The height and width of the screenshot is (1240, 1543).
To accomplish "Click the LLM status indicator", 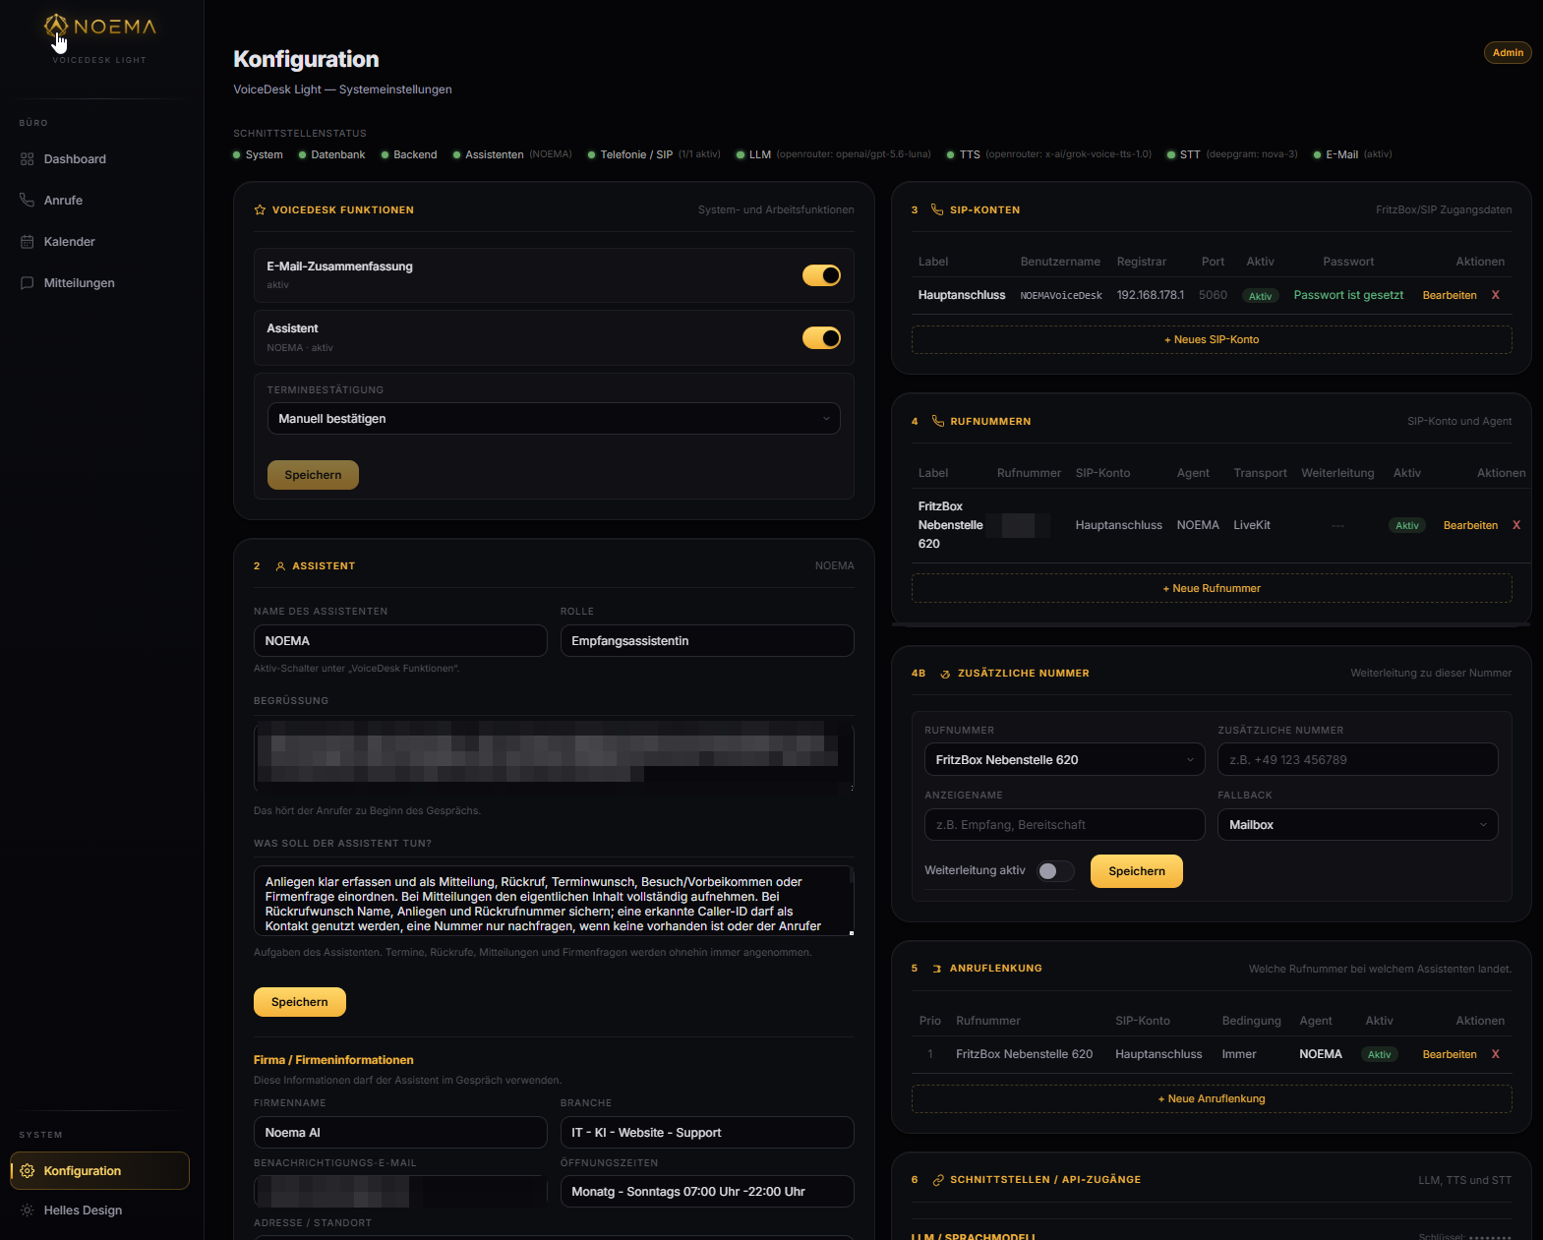I will [833, 155].
